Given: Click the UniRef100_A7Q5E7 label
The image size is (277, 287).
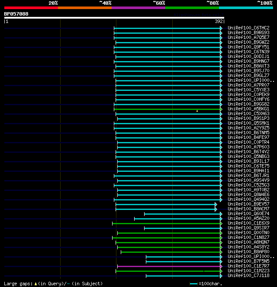Looking at the screenshot, I should [x=248, y=37].
